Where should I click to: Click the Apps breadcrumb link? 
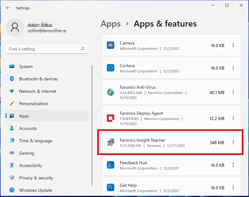tap(111, 24)
